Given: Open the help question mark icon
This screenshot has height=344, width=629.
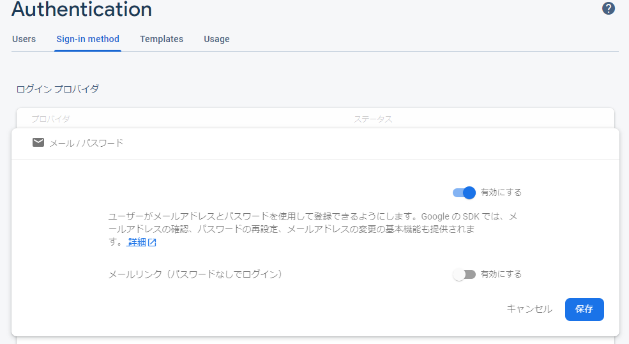Looking at the screenshot, I should (608, 8).
